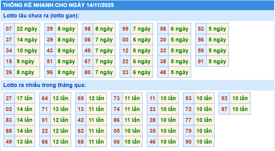
Task: Click lotto number 37
Action: point(9,40)
